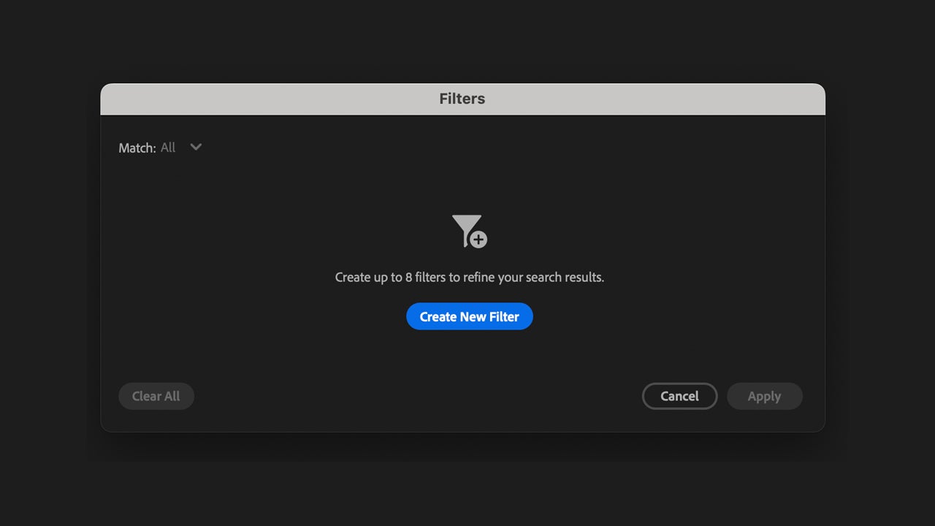Click the plus badge on the funnel icon
Screen dimensions: 935x526
[x=478, y=240]
